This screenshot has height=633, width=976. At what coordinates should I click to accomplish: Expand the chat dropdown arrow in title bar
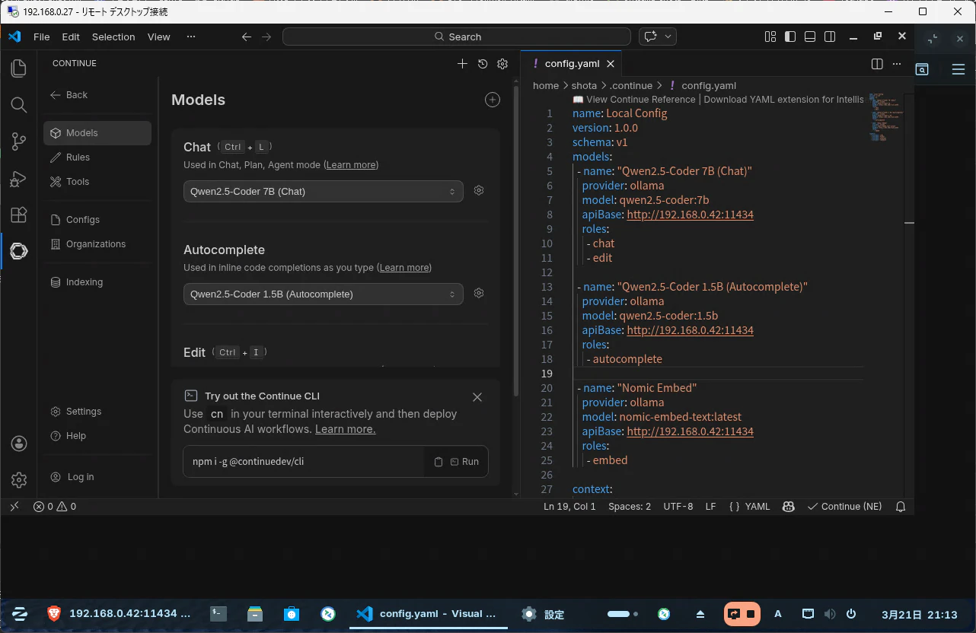click(x=668, y=37)
